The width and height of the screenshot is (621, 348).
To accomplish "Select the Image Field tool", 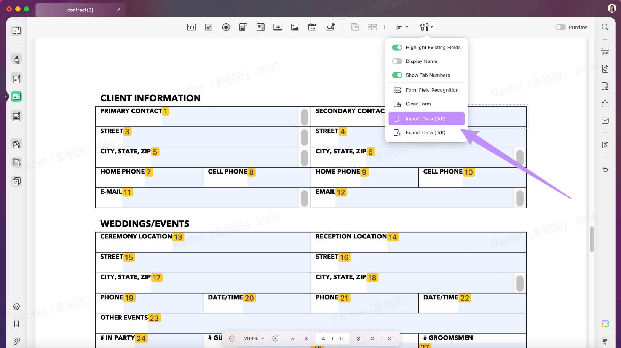I will tap(295, 27).
